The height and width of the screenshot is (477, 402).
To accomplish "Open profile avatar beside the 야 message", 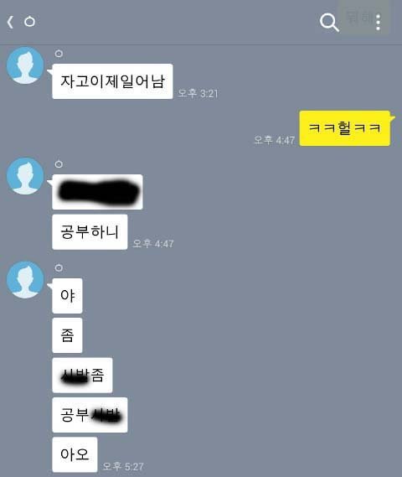I will pyautogui.click(x=25, y=279).
